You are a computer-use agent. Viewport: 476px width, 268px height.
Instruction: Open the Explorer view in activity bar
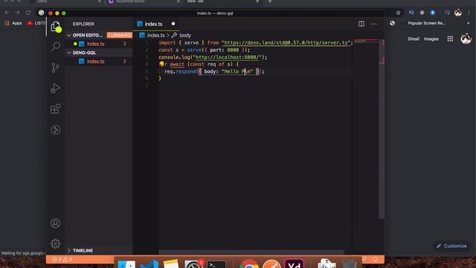56,27
